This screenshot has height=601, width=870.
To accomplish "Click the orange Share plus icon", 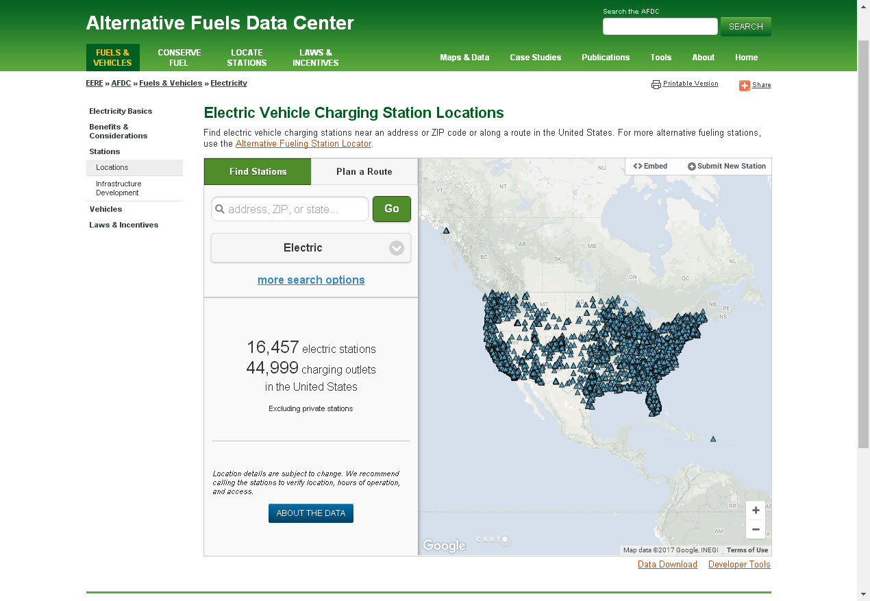I will pyautogui.click(x=744, y=85).
